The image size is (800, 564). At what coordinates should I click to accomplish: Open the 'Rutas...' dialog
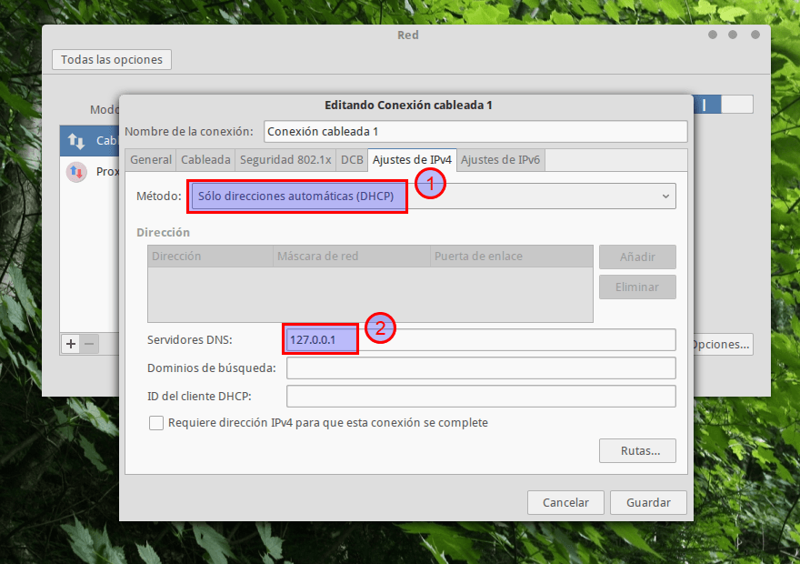click(x=637, y=450)
